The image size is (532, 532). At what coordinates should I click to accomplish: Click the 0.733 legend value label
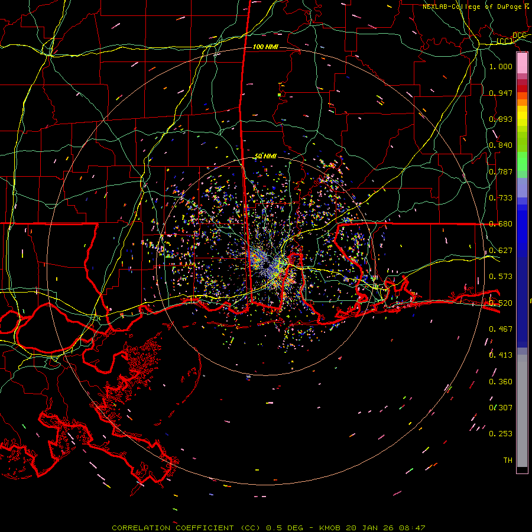point(501,198)
